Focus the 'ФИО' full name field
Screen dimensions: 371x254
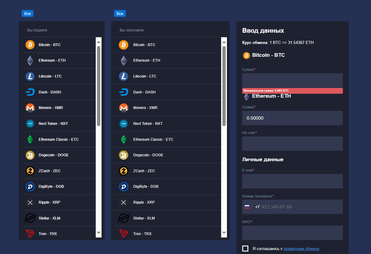pos(292,233)
